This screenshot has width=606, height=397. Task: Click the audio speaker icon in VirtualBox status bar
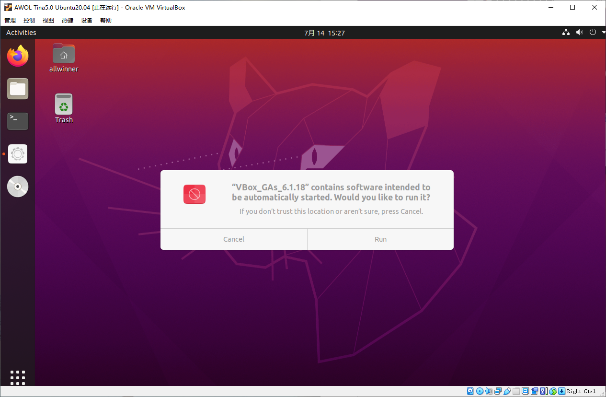489,391
